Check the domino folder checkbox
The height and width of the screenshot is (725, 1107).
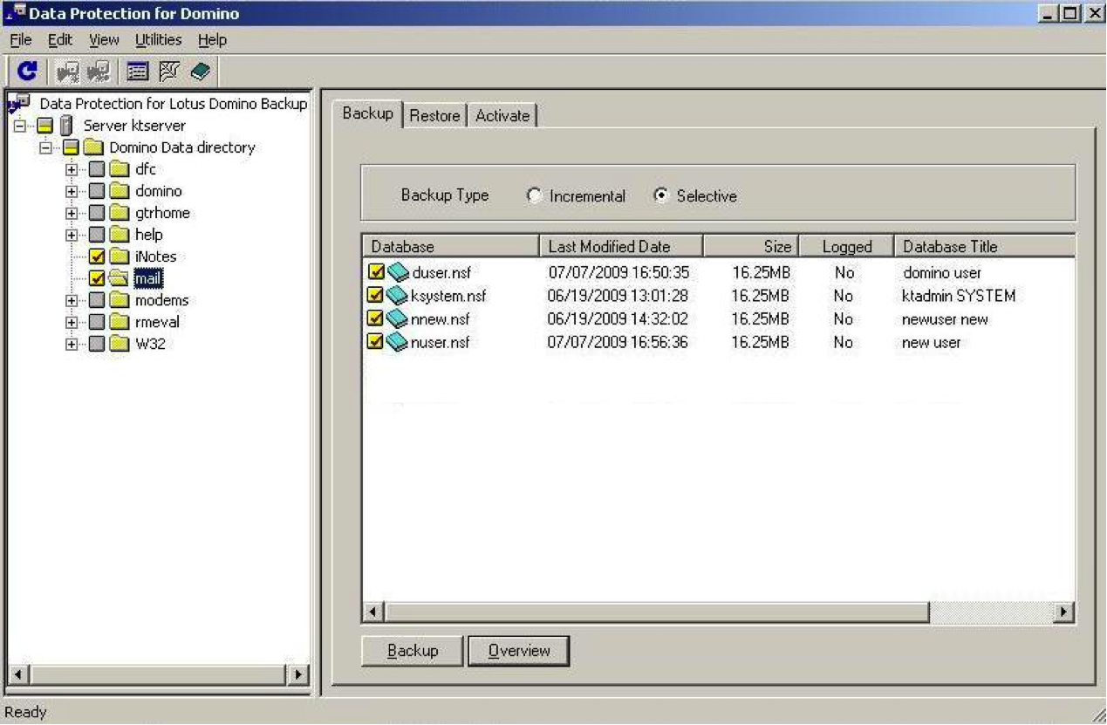coord(98,191)
